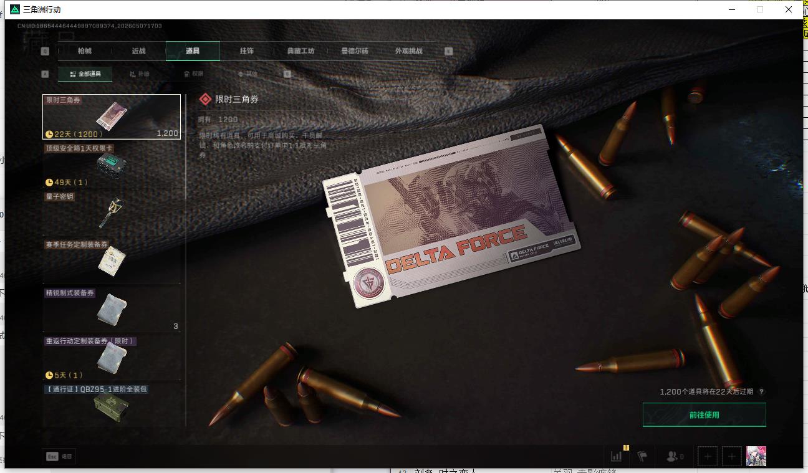Screen dimensions: 808x473
Task: Add teammate in first empty plus slot
Action: point(708,457)
